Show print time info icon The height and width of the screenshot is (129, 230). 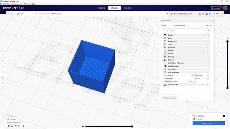(x=224, y=116)
